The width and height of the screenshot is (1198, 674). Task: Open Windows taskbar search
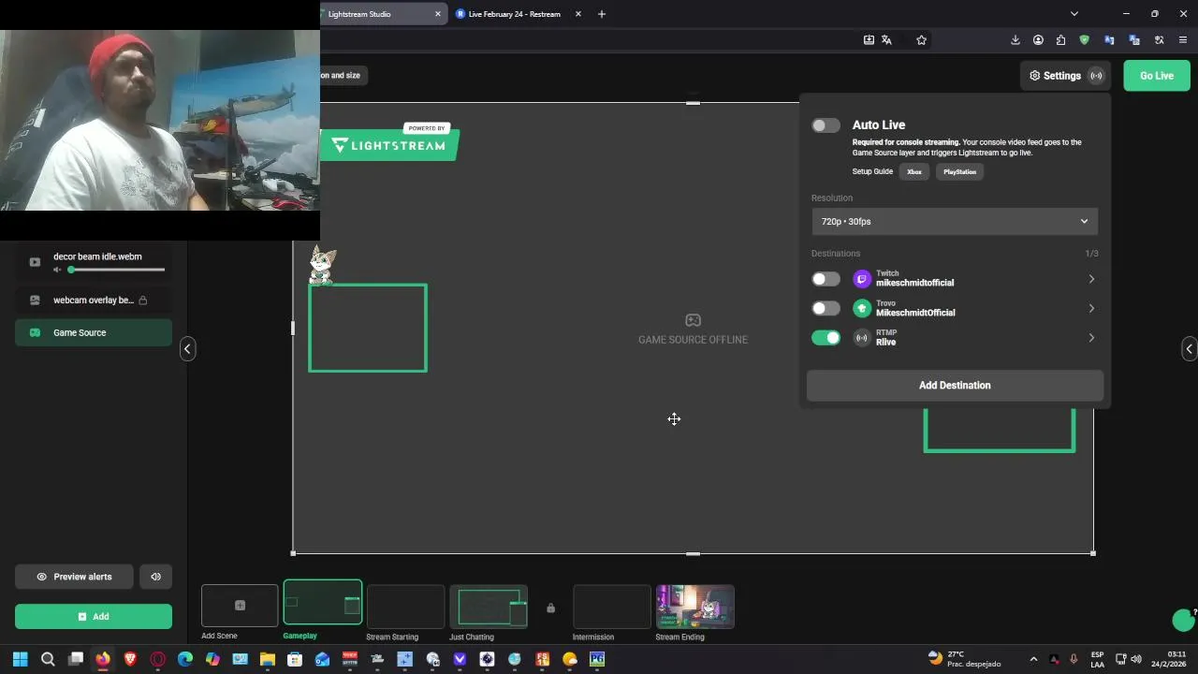click(x=48, y=659)
